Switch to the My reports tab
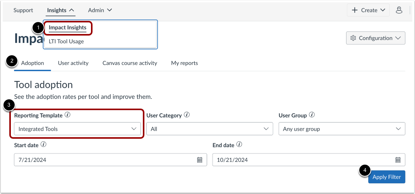The width and height of the screenshot is (415, 194). point(185,63)
